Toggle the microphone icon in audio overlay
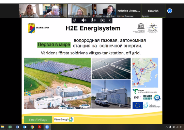The image size is (184, 130). point(93,21)
